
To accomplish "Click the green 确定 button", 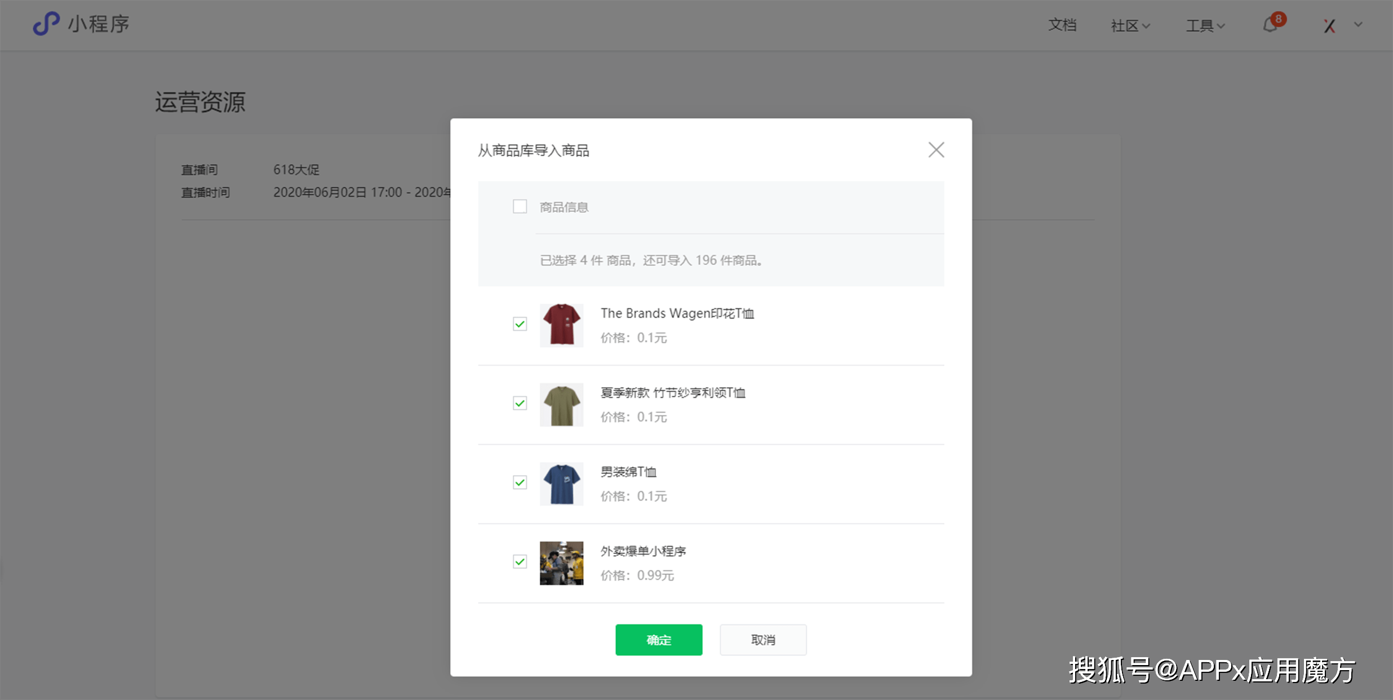I will pyautogui.click(x=659, y=640).
